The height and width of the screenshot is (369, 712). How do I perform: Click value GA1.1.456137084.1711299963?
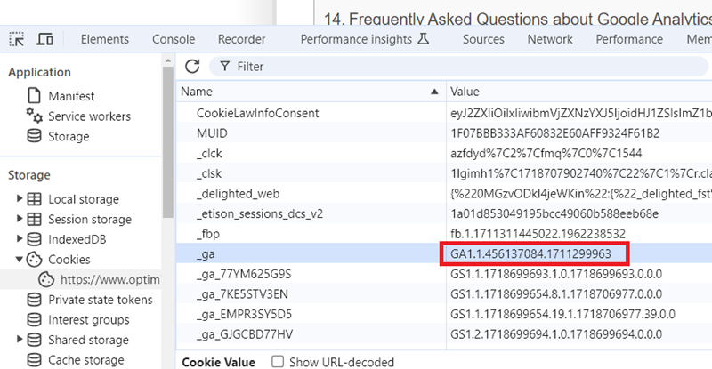pyautogui.click(x=530, y=253)
